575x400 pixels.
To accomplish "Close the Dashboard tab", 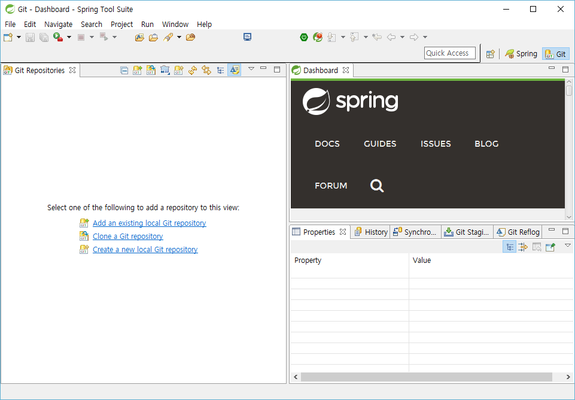I will (x=346, y=70).
